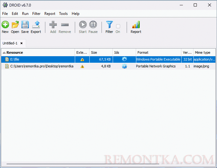This screenshot has width=217, height=168.
Task: Click the Export toolbar icon
Action: 36,25
